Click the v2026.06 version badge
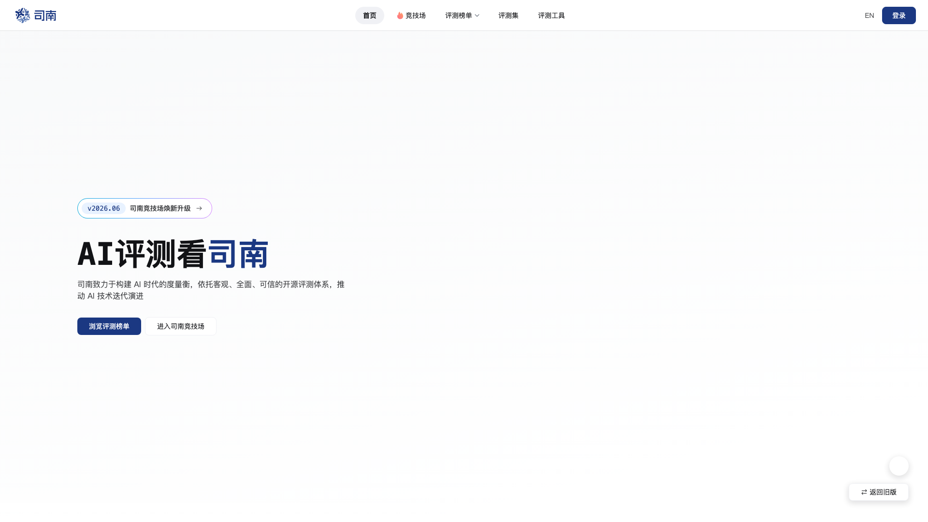Screen dimensions: 928x522 104,208
